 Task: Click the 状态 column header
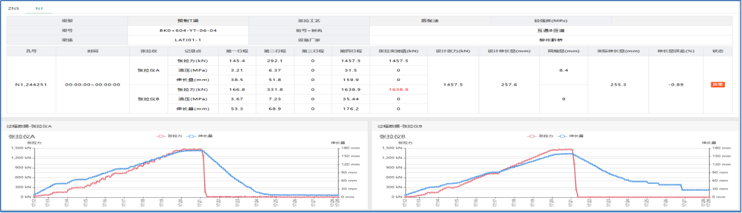pyautogui.click(x=717, y=51)
